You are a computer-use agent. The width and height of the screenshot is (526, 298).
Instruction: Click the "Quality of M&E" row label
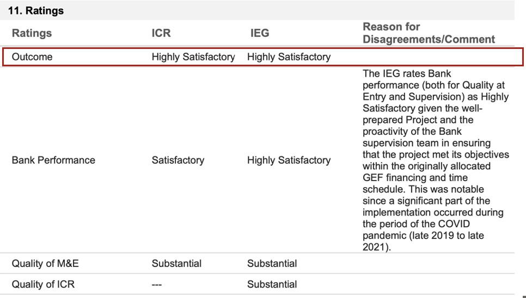[46, 264]
